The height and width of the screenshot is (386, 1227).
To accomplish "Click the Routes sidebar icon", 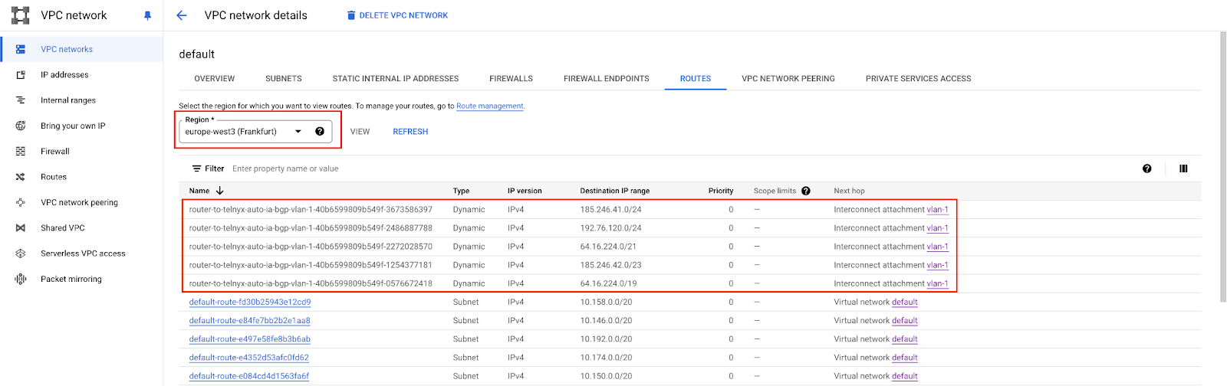I will point(21,177).
